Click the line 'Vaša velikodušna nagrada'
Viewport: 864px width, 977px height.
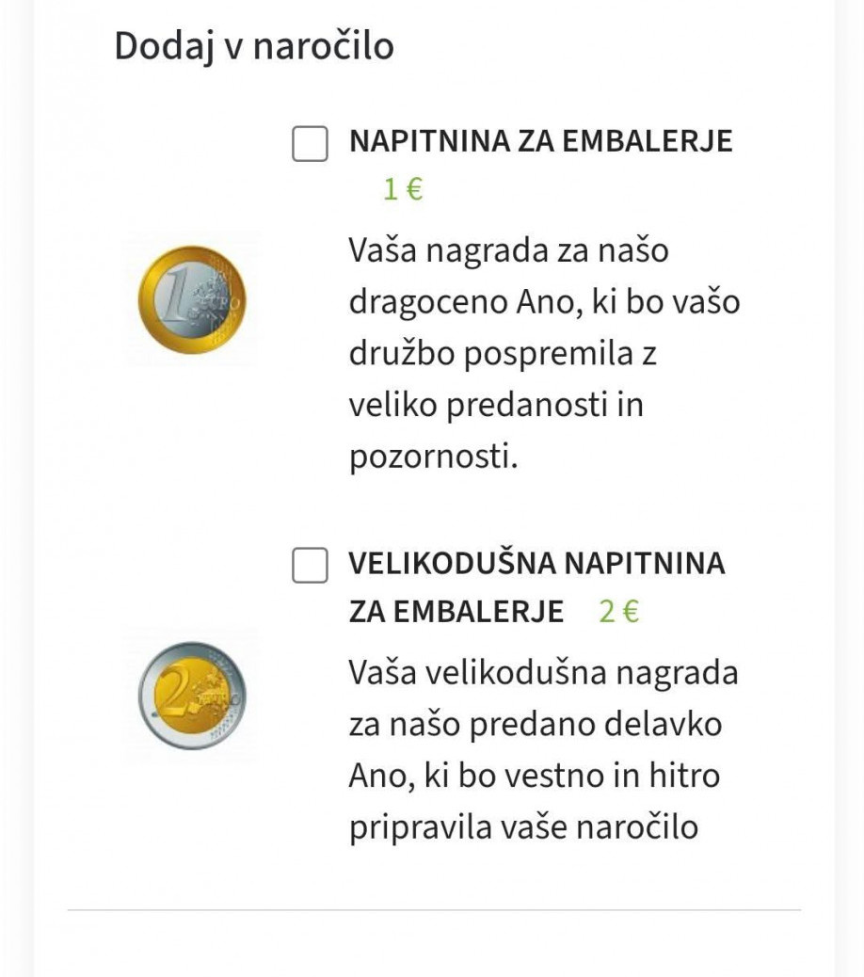(x=543, y=673)
